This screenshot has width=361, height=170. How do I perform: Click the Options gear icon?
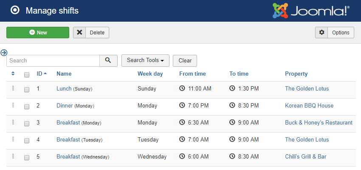pos(322,33)
